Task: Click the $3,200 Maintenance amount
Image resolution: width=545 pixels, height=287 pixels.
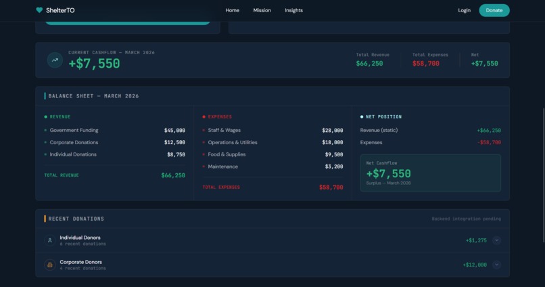Action: pyautogui.click(x=334, y=167)
